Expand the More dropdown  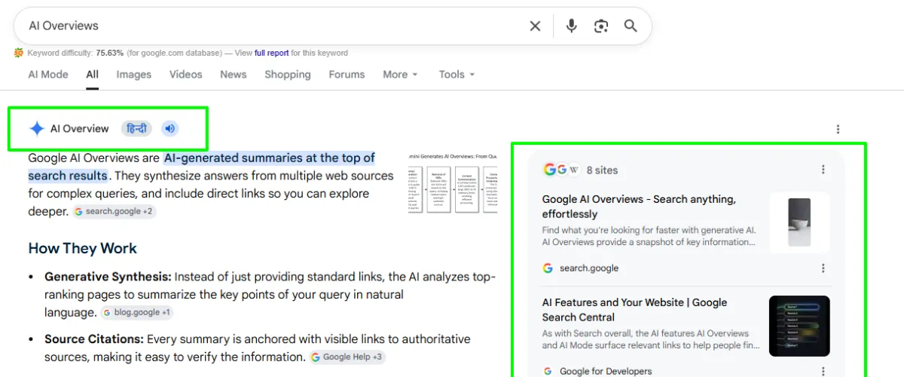coord(400,75)
